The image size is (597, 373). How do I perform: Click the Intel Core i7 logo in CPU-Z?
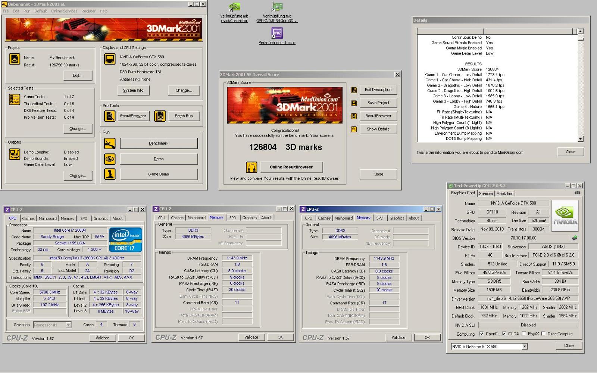[x=125, y=239]
